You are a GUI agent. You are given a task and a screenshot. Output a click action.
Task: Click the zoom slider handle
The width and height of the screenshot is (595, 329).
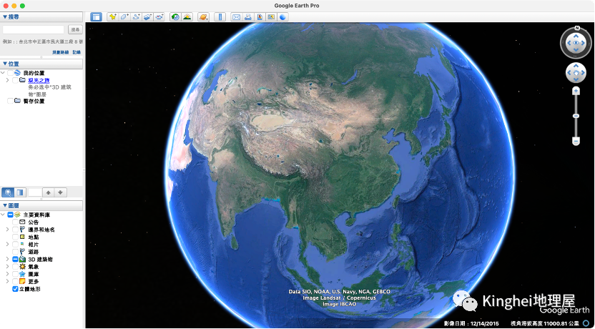pos(576,115)
